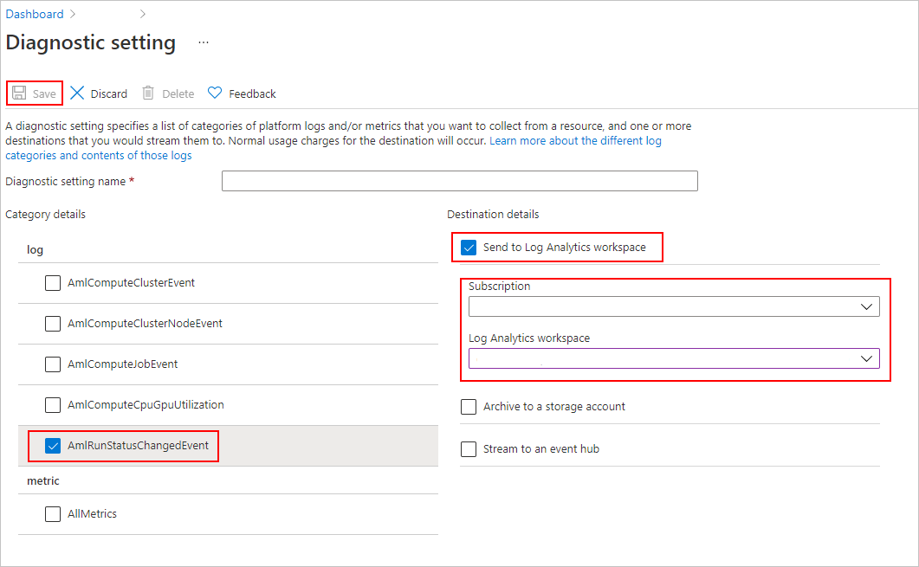The height and width of the screenshot is (567, 919).
Task: Click the Feedback button label
Action: coord(252,93)
